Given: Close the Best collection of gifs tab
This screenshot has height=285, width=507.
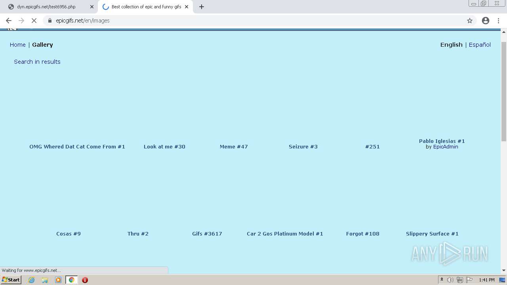Looking at the screenshot, I should click(187, 7).
